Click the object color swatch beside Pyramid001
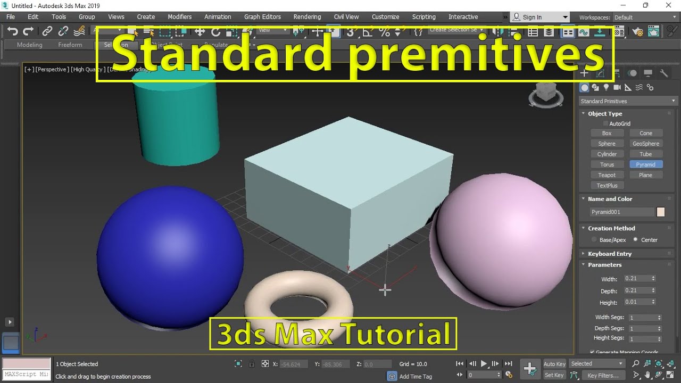Screen dimensions: 681x383 point(661,212)
